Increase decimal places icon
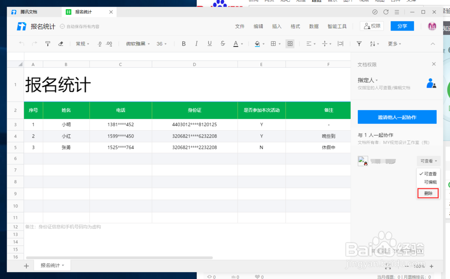Viewport: 450px width, 279px height. point(109,44)
